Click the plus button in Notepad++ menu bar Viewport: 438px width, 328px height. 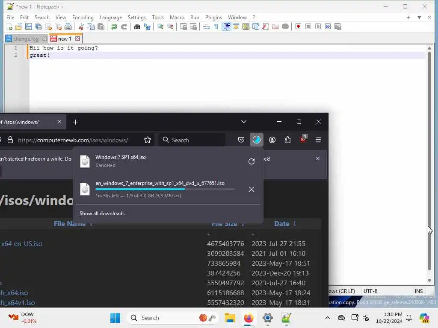408,17
